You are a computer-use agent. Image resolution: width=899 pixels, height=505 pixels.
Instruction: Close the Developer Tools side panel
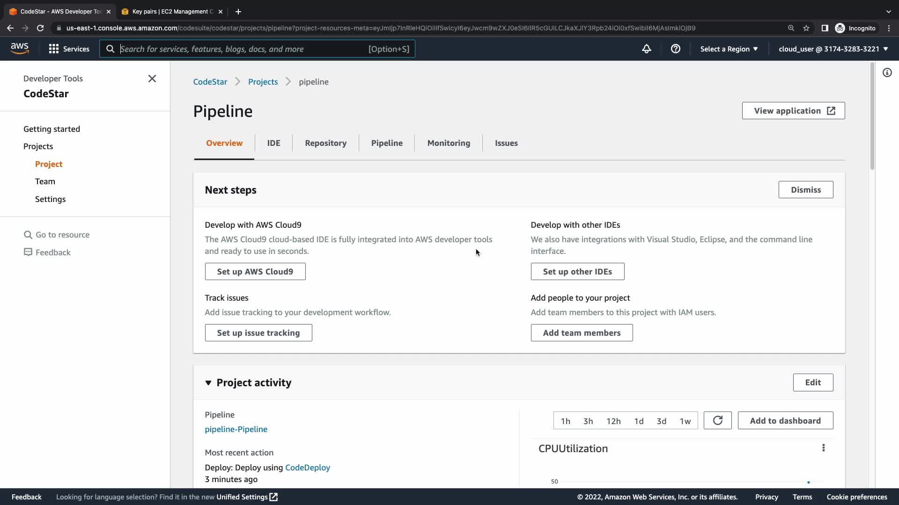point(152,79)
